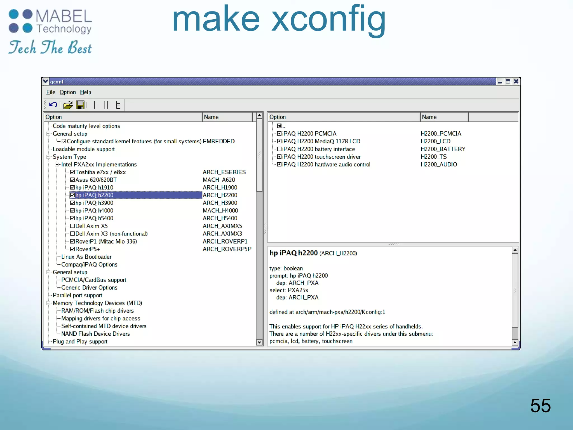The width and height of the screenshot is (573, 430).
Task: Toggle Asus 620/620BT checkbox
Action: click(72, 180)
